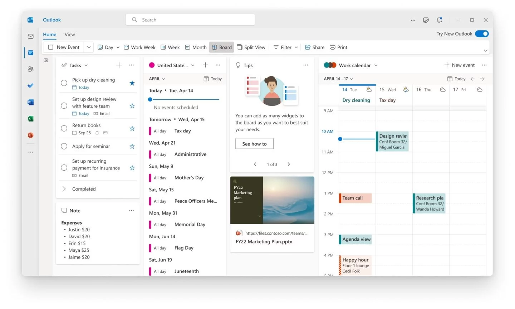
Task: Switch to the View tab
Action: coord(70,34)
